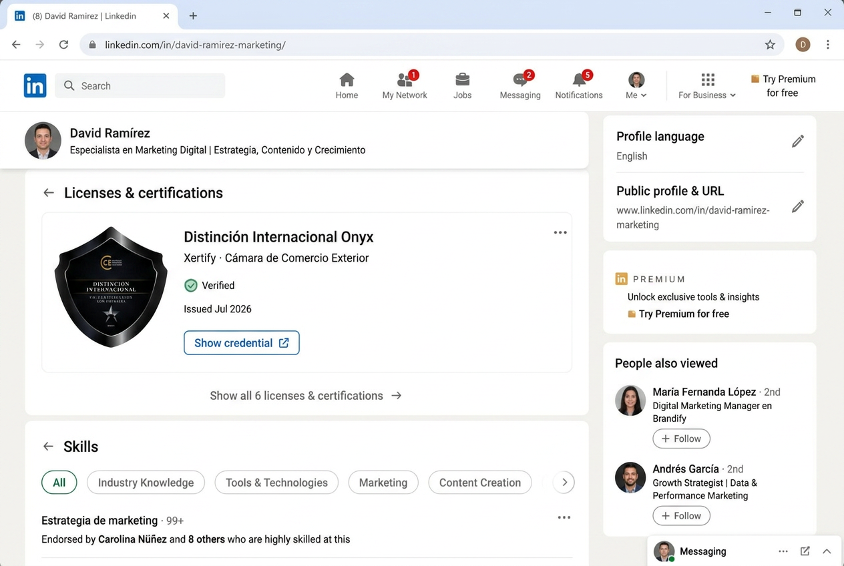Screen dimensions: 844x566
Task: Open Chrome profile avatar D
Action: (803, 45)
